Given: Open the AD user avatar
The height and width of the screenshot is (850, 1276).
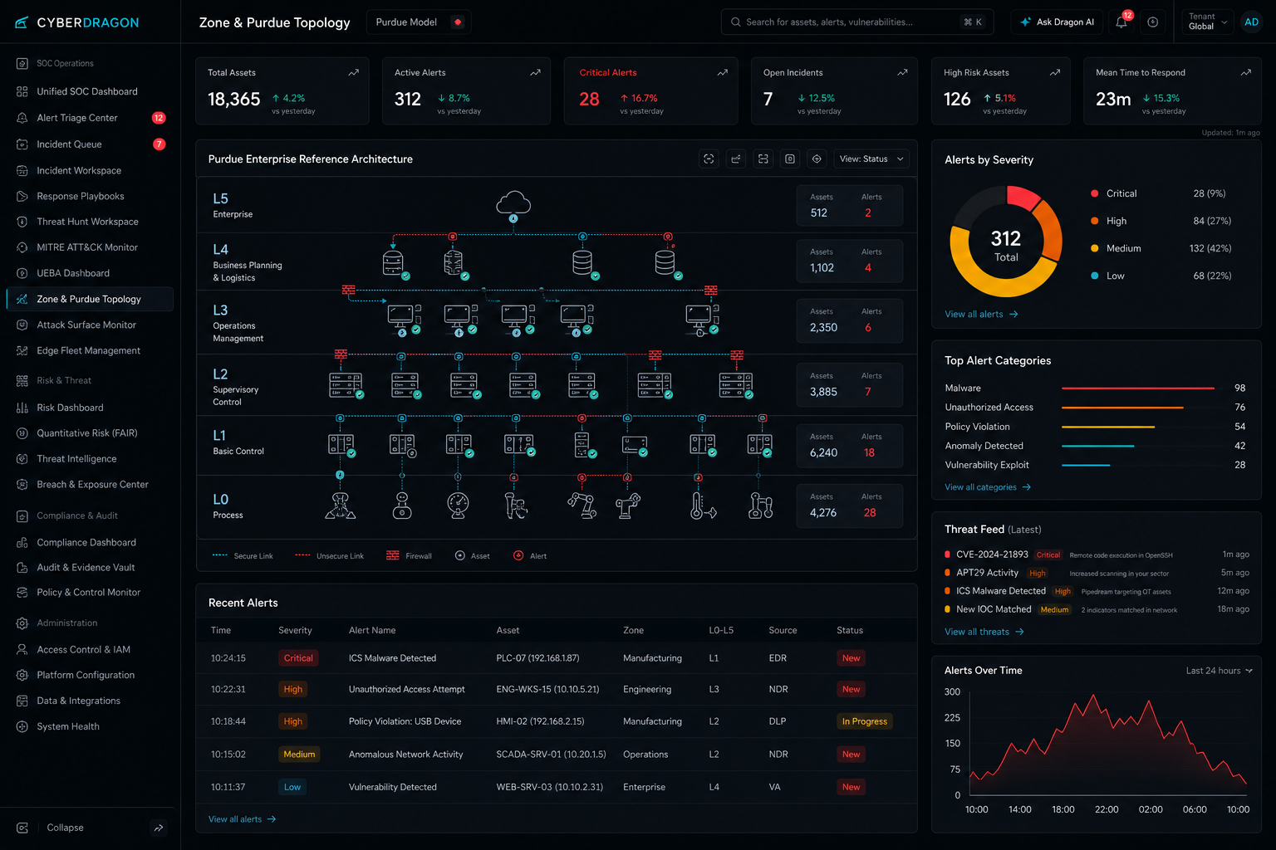Looking at the screenshot, I should pyautogui.click(x=1251, y=22).
